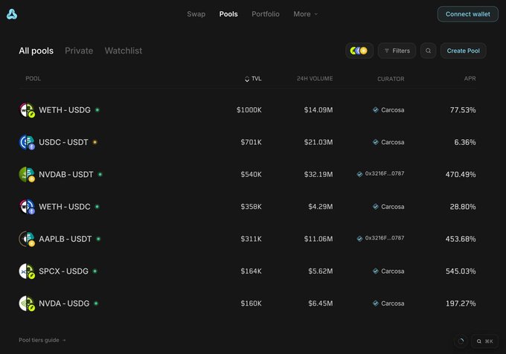Click yellow status dot beside USDC - USDT

95,142
